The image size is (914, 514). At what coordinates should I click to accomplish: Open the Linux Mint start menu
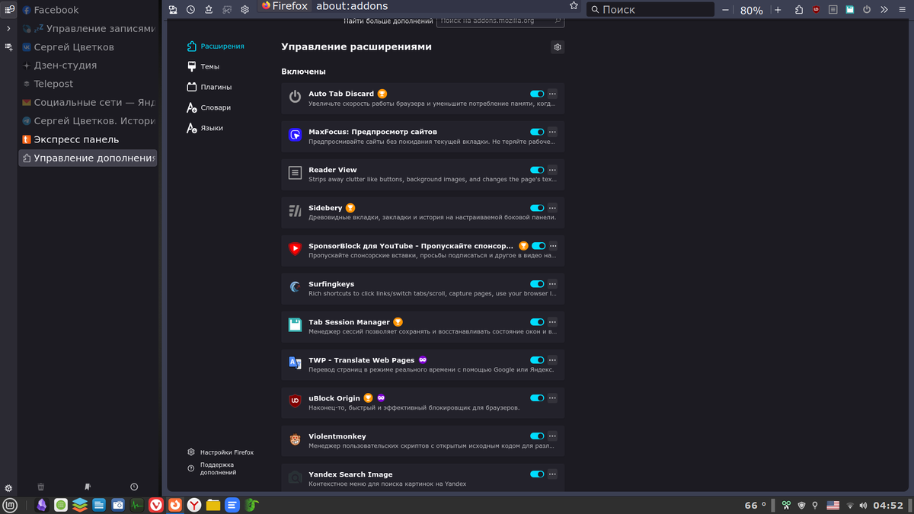tap(9, 505)
